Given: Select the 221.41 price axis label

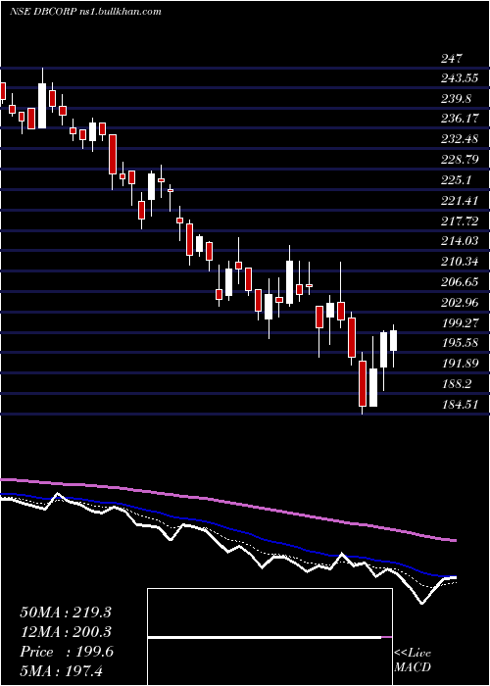Looking at the screenshot, I should click(x=460, y=201).
